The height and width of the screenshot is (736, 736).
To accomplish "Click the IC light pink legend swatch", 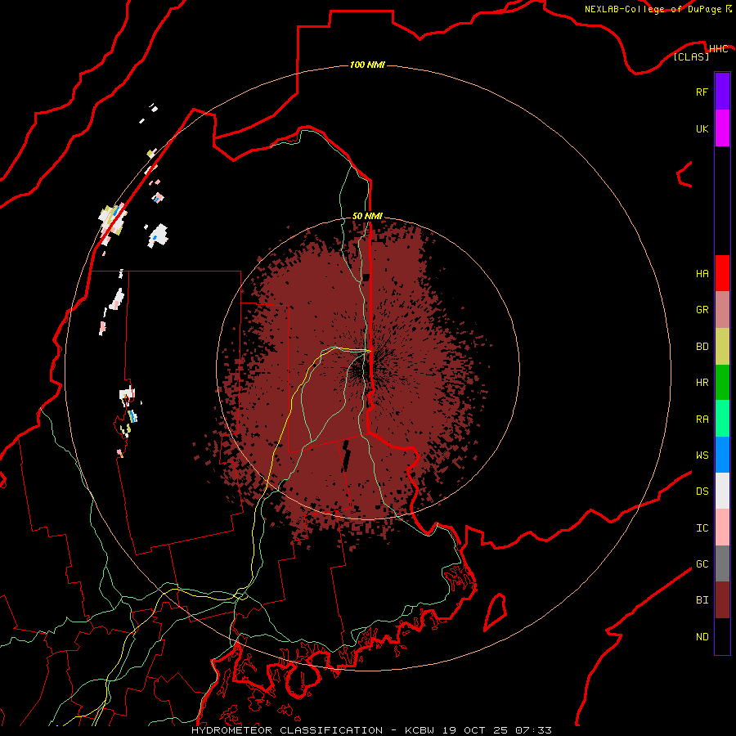I will click(722, 527).
